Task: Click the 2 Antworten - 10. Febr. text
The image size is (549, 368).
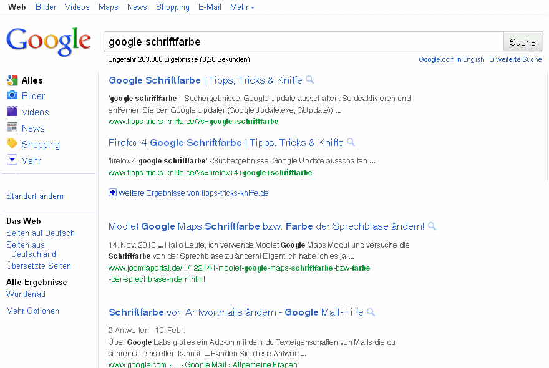Action: pyautogui.click(x=147, y=330)
